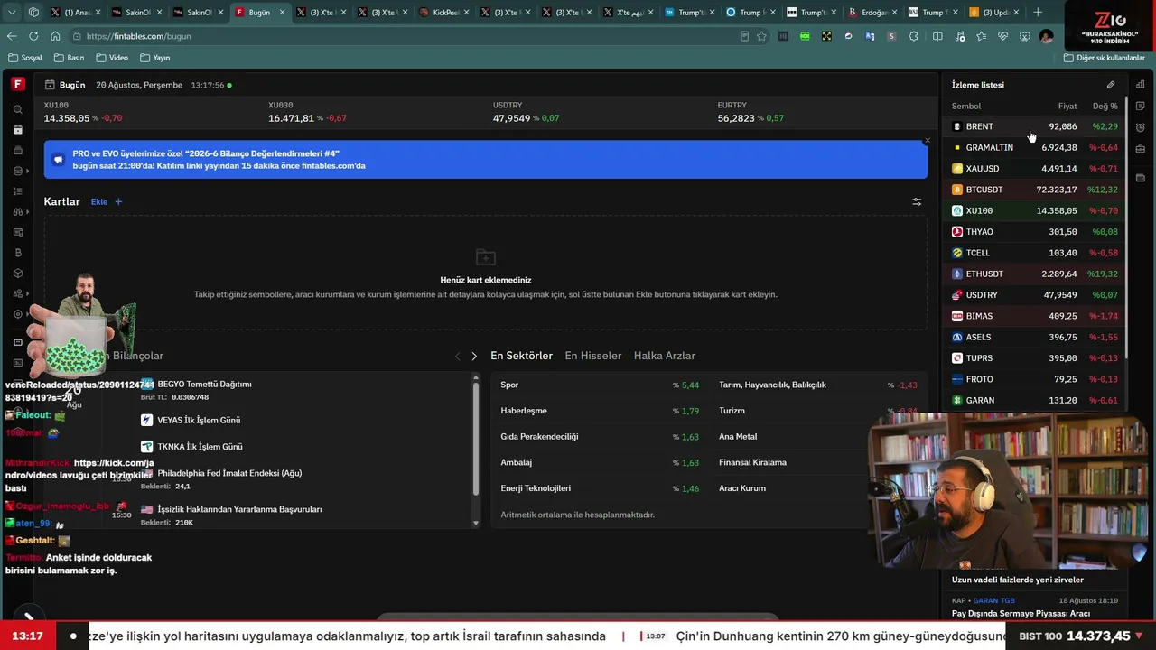This screenshot has height=650, width=1156.
Task: Open the browser profile avatar
Action: [x=1046, y=36]
